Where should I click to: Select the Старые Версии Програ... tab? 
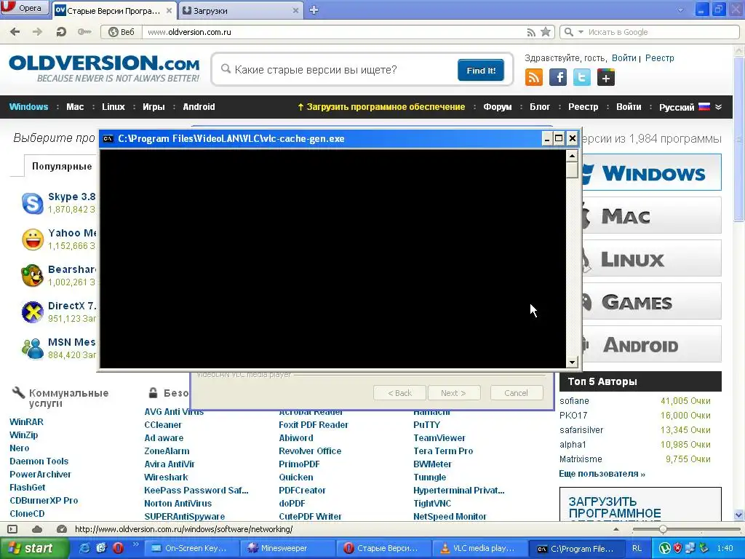(x=113, y=10)
